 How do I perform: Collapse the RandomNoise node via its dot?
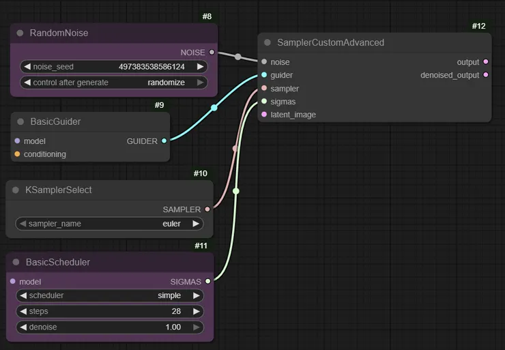pos(20,33)
